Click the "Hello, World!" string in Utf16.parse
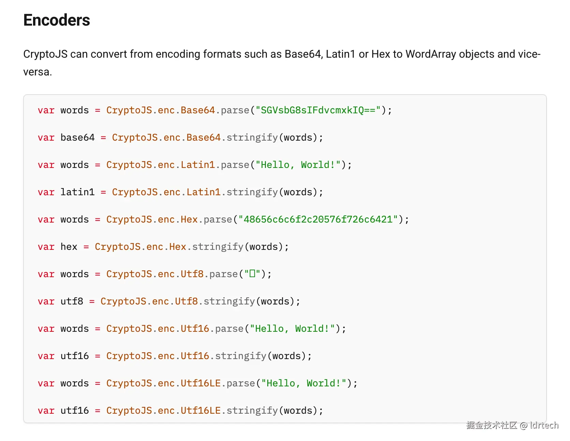Viewport: 570px width, 441px height. (292, 329)
